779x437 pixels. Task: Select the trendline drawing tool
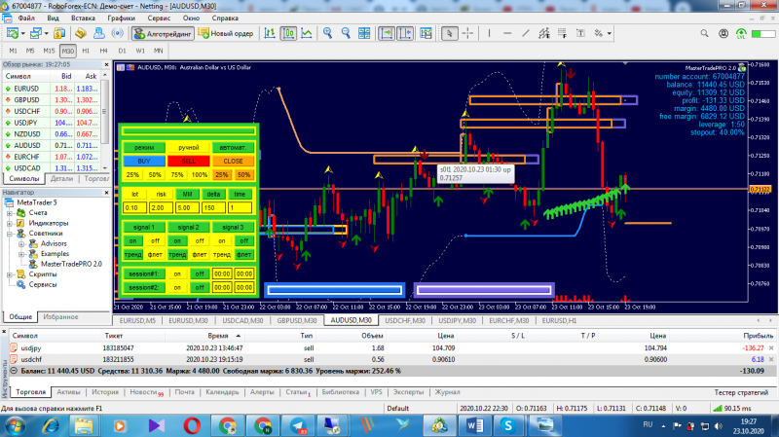coord(526,33)
